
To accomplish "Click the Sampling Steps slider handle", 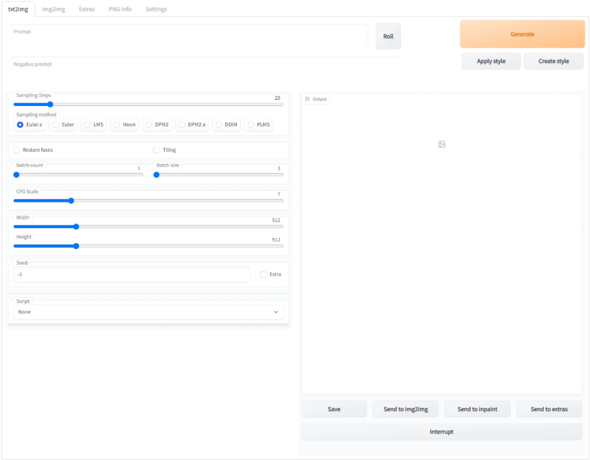I will [50, 104].
